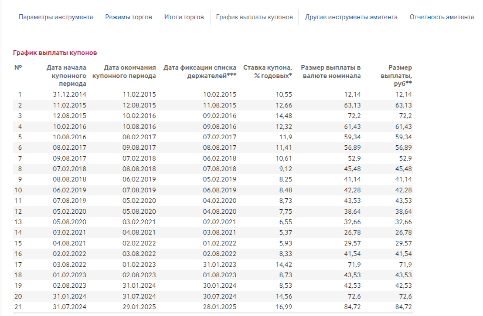
Task: Select holder fixation date 28.01.2025
Action: [x=219, y=307]
